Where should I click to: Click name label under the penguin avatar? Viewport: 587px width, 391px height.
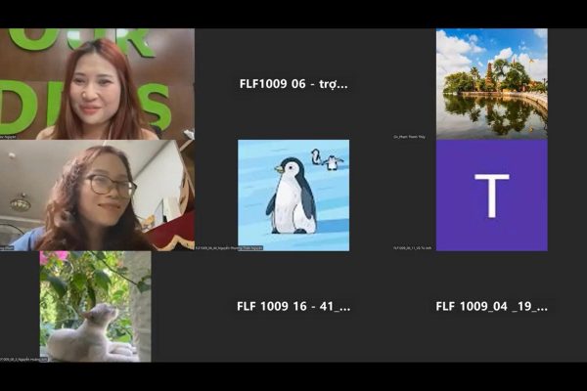point(229,248)
